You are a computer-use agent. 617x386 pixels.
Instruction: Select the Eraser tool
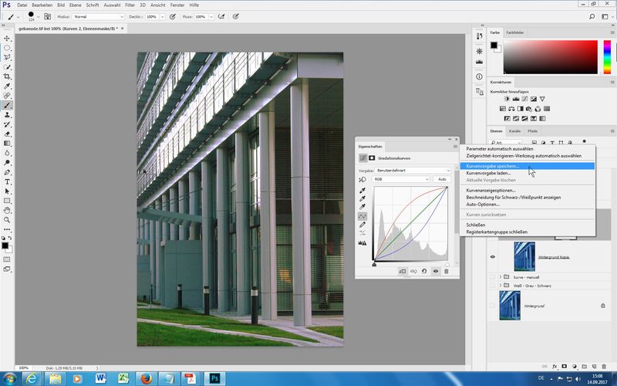click(x=7, y=134)
